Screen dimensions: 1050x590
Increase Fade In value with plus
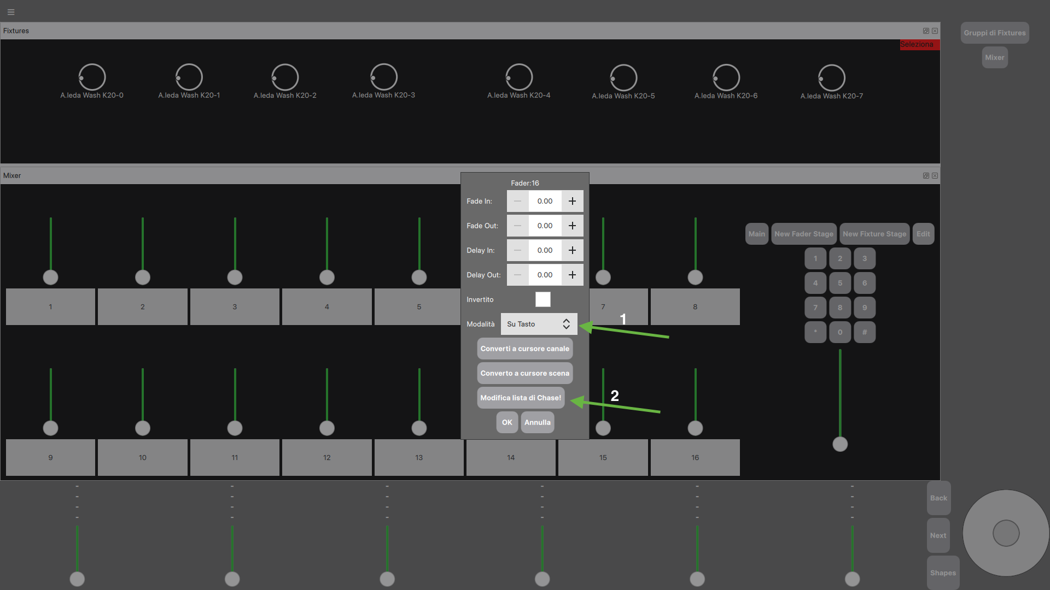pos(572,201)
